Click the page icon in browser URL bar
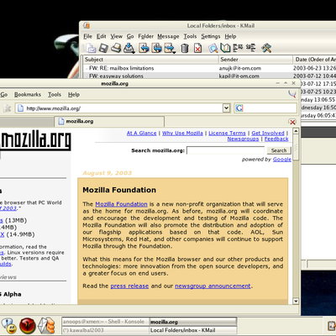Image resolution: width=336 pixels, height=336 pixels. [20, 108]
